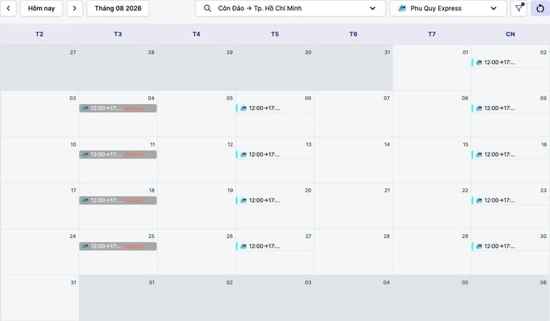
Task: Open the greyed 12:00 trip on Tuesday 25
Action: pyautogui.click(x=118, y=246)
